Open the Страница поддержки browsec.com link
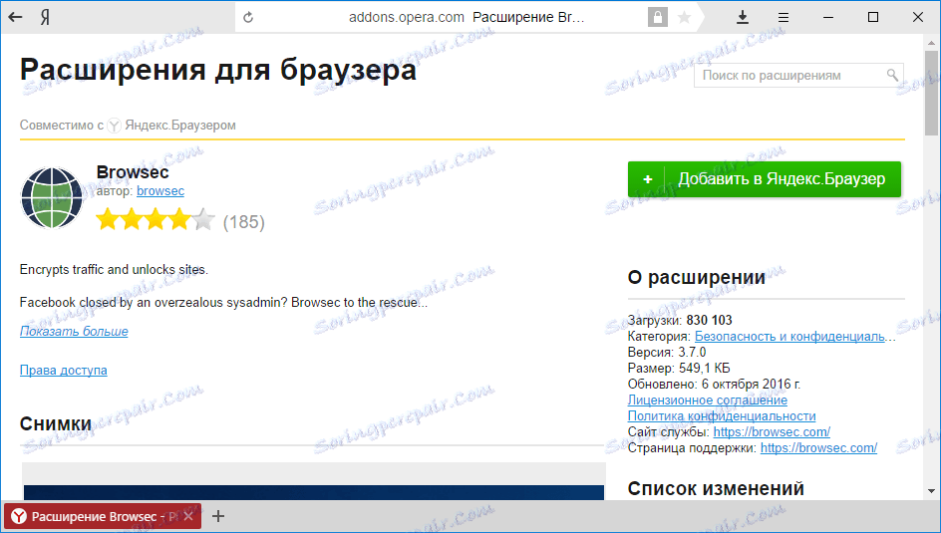941x533 pixels. coord(818,448)
